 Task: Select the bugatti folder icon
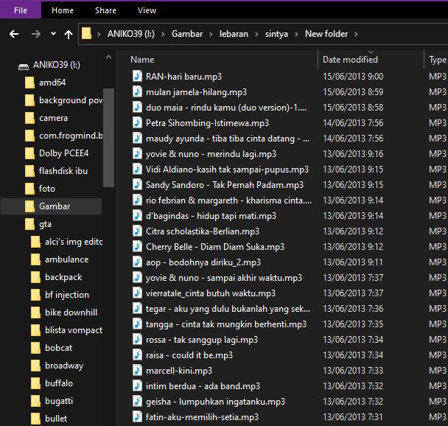(35, 401)
